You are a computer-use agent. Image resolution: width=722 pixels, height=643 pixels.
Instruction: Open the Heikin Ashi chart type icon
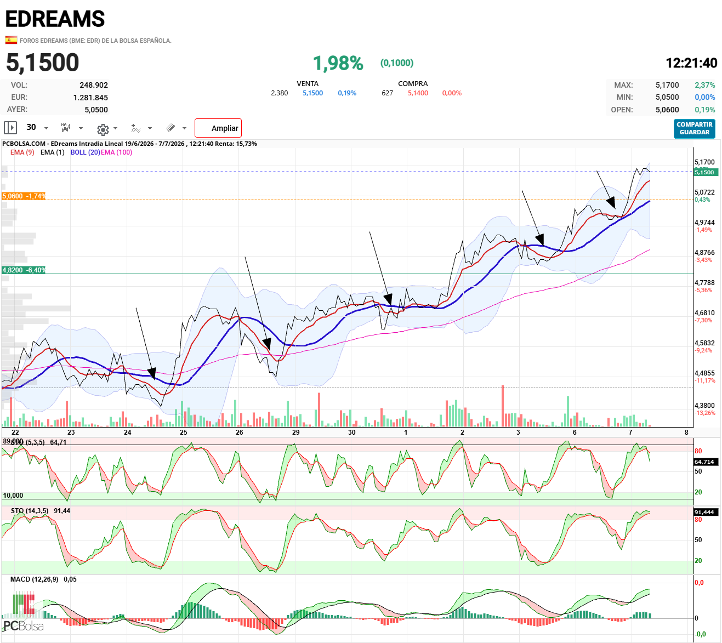click(66, 128)
